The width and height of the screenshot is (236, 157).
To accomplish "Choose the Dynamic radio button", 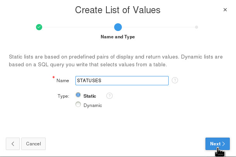I will click(x=78, y=104).
